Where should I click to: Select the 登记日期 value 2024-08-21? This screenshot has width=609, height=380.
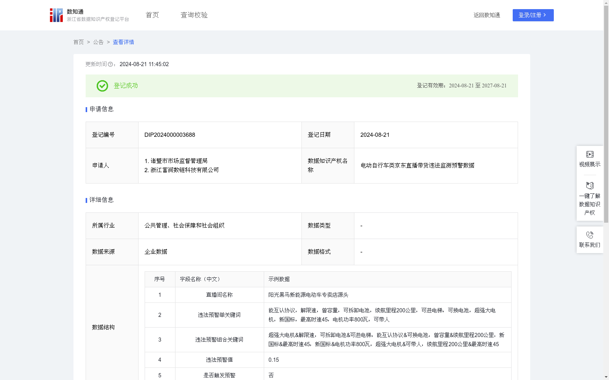375,135
